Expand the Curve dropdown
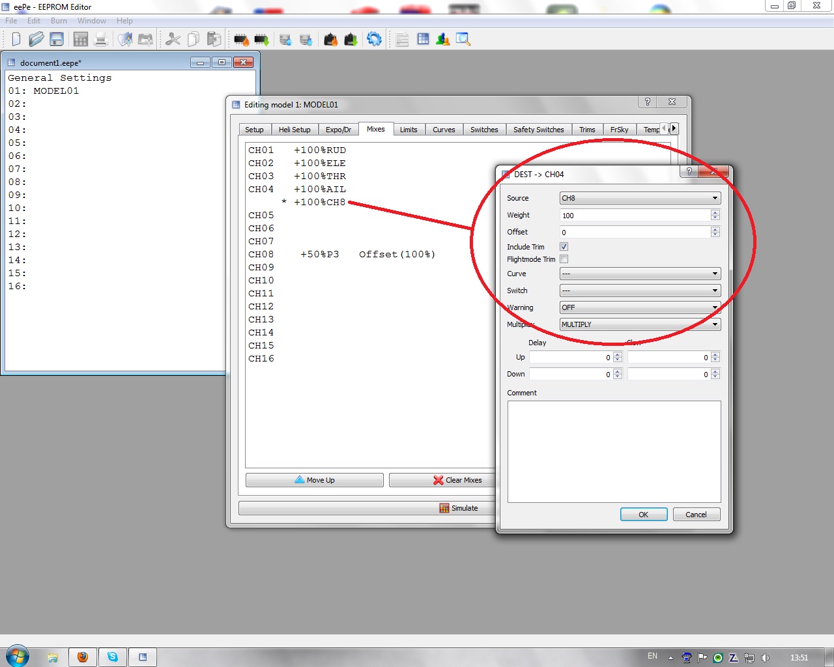The image size is (834, 667). point(640,274)
